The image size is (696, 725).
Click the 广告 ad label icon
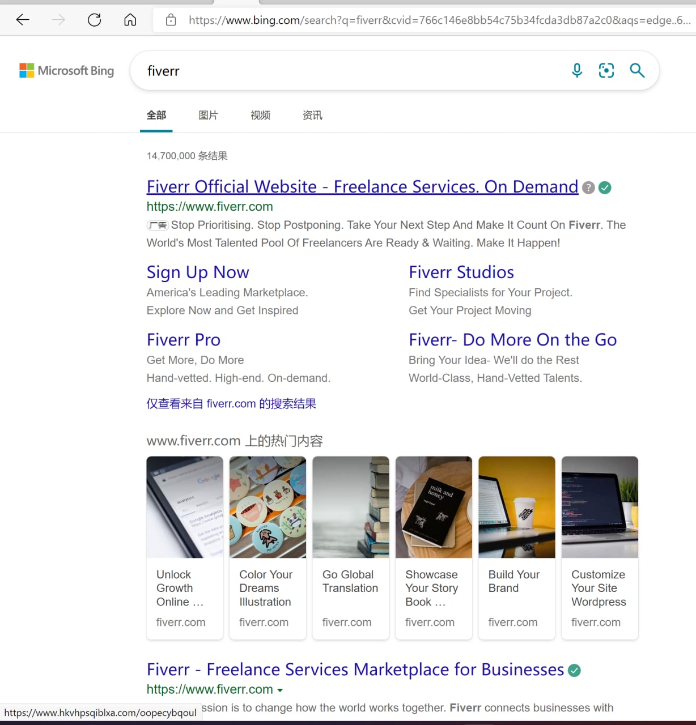[158, 225]
